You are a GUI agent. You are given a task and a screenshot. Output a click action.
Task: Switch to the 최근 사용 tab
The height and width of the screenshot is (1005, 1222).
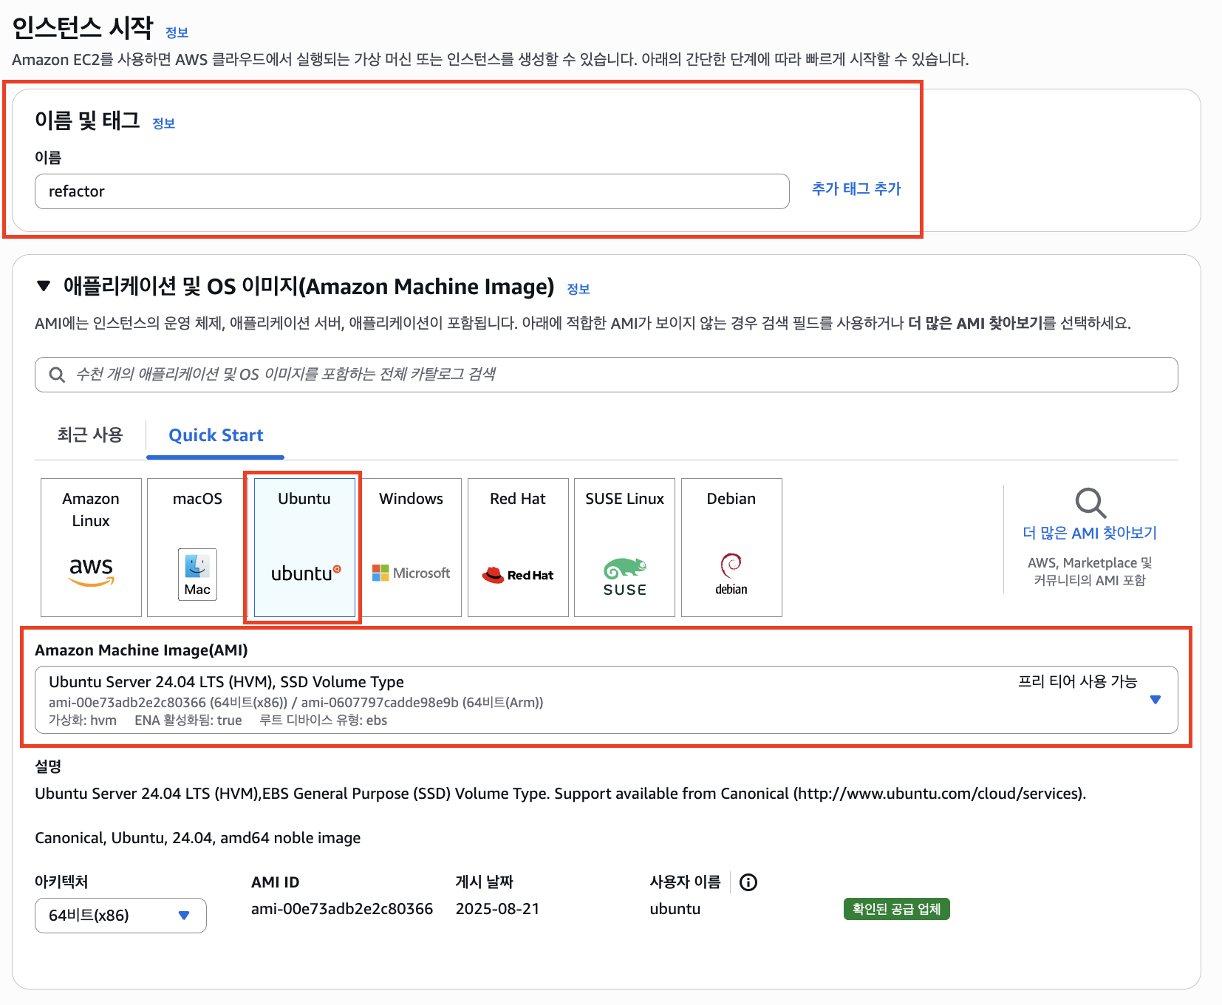(x=90, y=435)
